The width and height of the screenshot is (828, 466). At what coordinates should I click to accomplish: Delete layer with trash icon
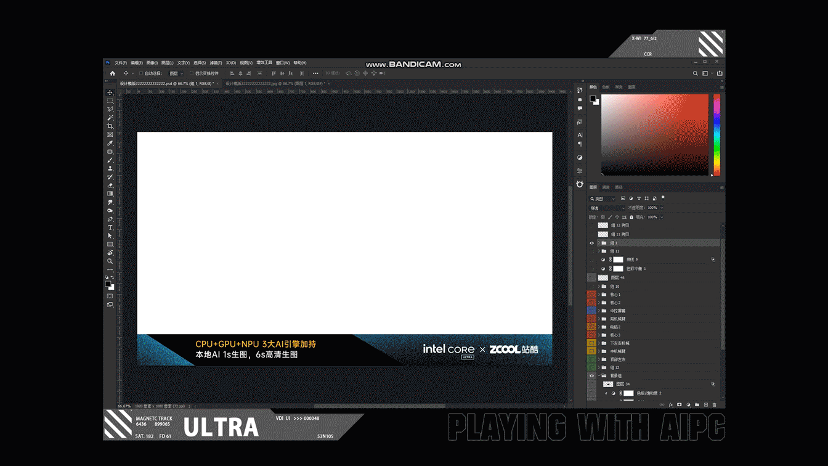coord(714,405)
